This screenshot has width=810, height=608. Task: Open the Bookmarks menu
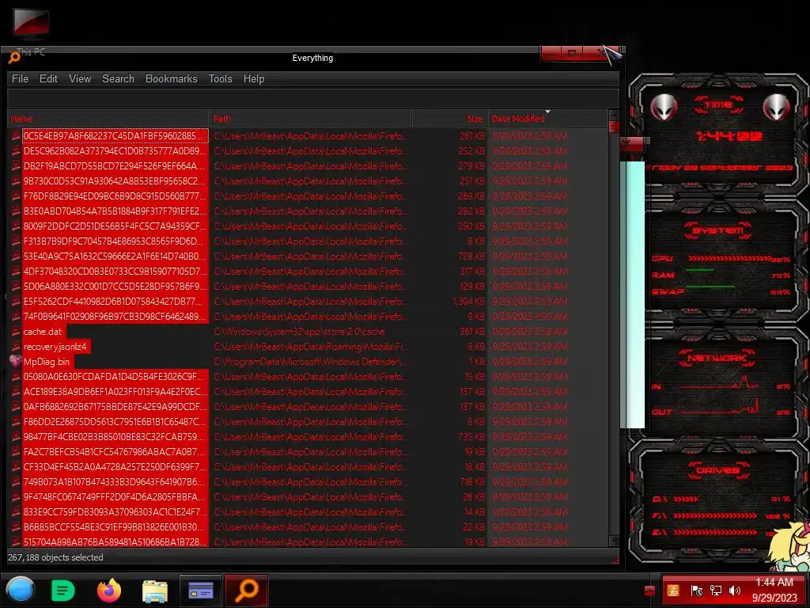point(171,78)
